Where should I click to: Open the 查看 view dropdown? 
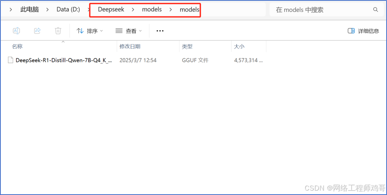coord(129,31)
